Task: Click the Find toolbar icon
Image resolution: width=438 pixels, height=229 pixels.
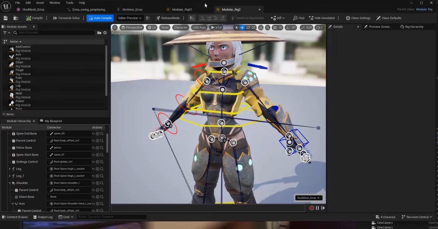Action: [298, 18]
